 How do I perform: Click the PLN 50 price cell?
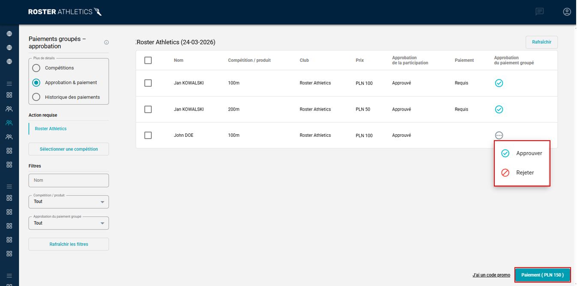point(363,109)
